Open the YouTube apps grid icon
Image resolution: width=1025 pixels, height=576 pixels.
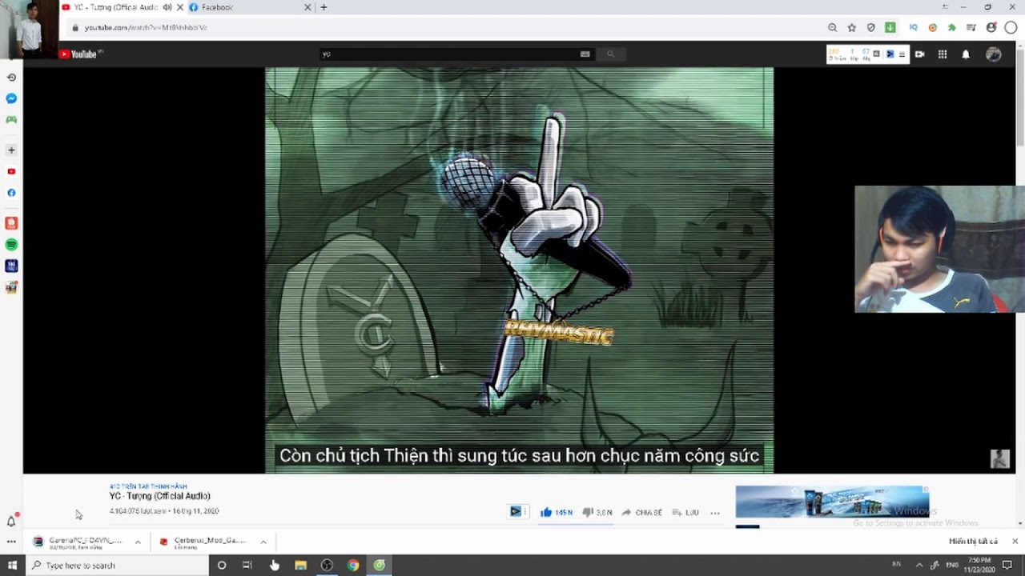[943, 54]
